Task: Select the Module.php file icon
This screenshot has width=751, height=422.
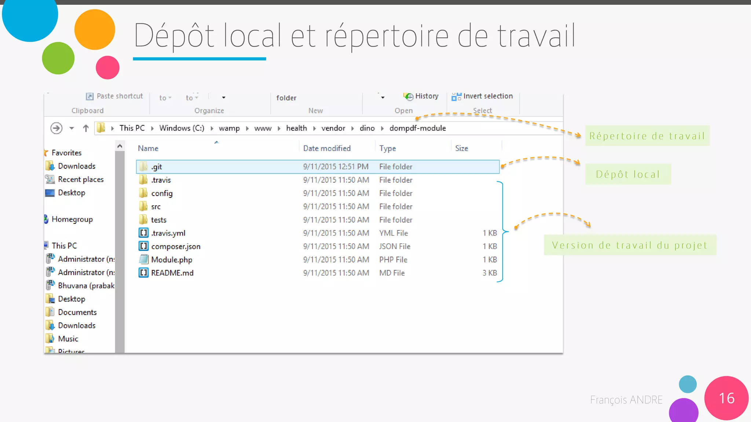Action: (x=143, y=260)
